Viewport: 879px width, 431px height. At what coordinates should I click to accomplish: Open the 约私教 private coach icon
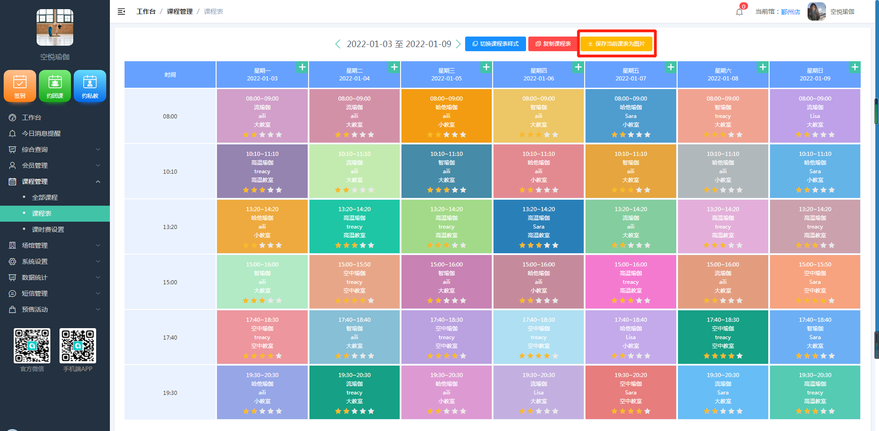90,86
